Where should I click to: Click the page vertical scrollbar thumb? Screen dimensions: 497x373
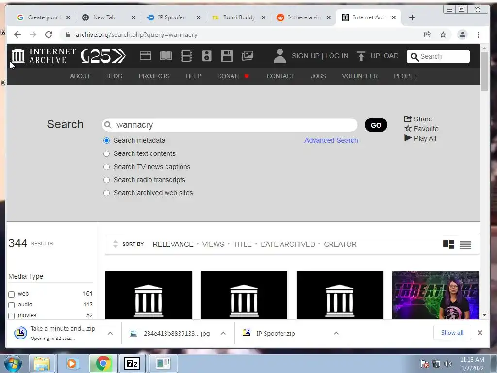[x=484, y=71]
